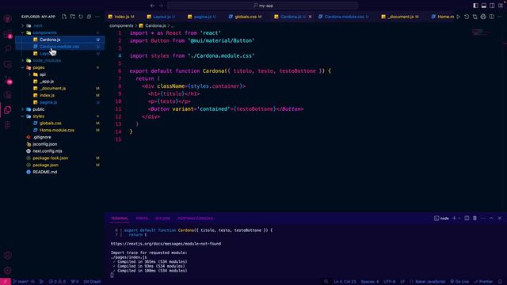
Task: Switch to the _document.js editor tab
Action: point(399,17)
